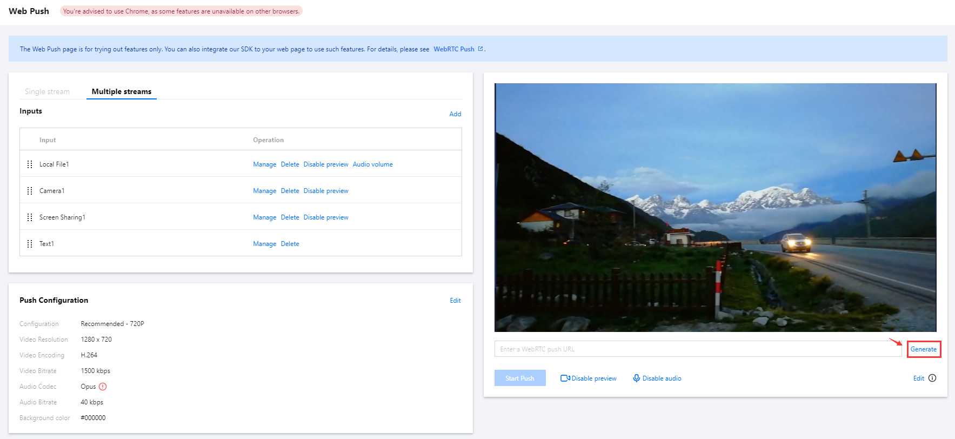The width and height of the screenshot is (955, 439).
Task: Disable preview for Local File1
Action: click(x=326, y=164)
